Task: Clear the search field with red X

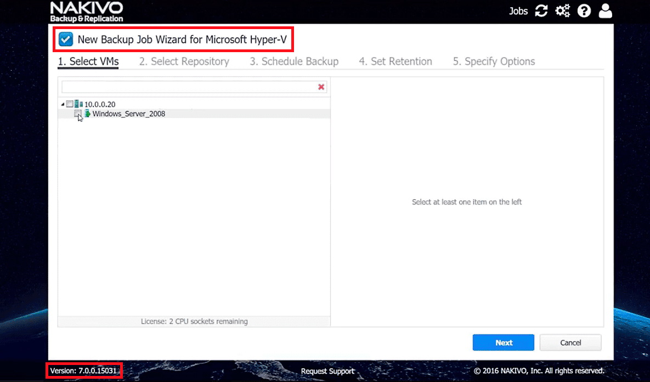Action: 321,87
